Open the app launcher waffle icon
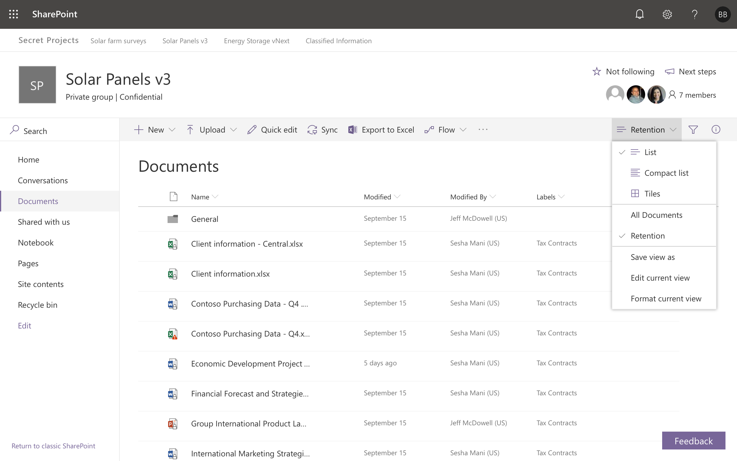The image size is (737, 461). [14, 14]
